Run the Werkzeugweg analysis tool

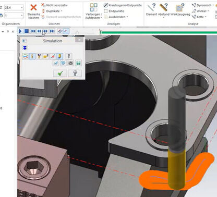click(x=180, y=10)
